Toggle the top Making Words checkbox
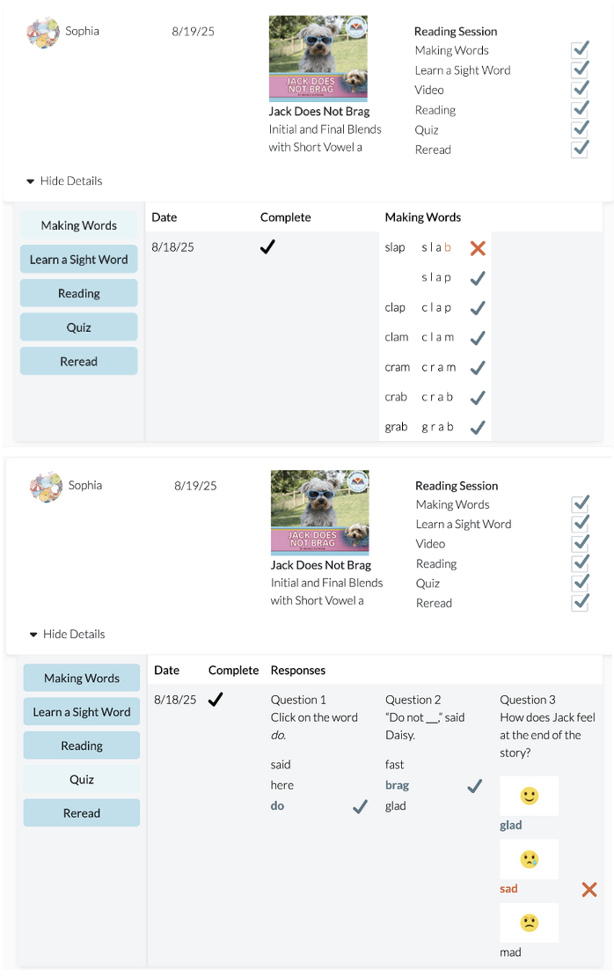This screenshot has width=614, height=977. [580, 49]
